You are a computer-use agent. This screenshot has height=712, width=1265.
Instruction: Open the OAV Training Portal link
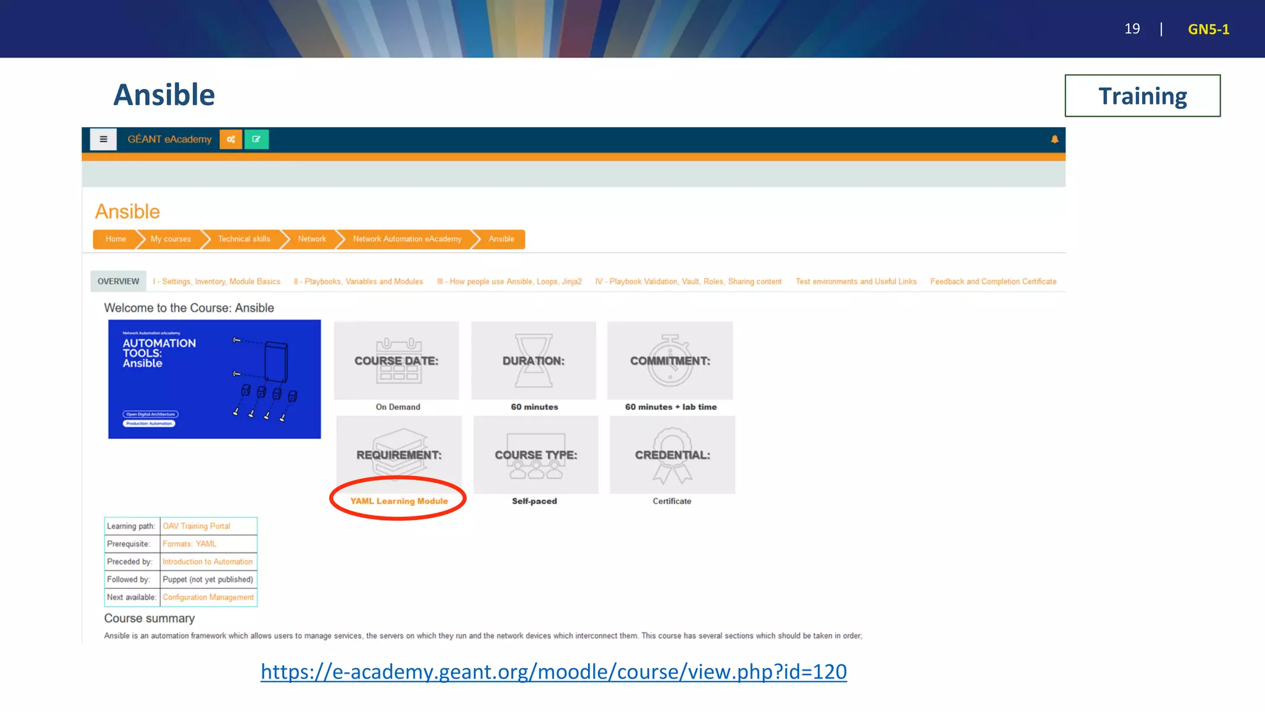196,526
